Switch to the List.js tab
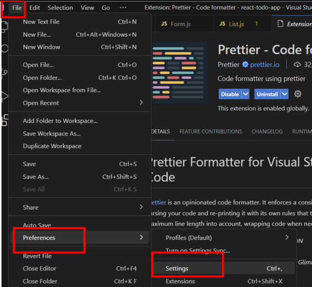Image resolution: width=312 pixels, height=287 pixels. point(242,24)
